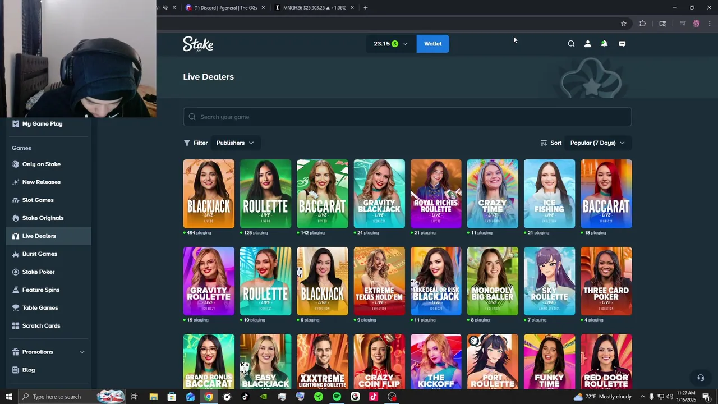Open the Ice Fishing game tile
718x404 pixels.
click(549, 194)
